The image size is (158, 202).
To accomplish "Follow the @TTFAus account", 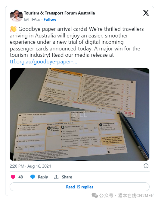I will (50, 19).
